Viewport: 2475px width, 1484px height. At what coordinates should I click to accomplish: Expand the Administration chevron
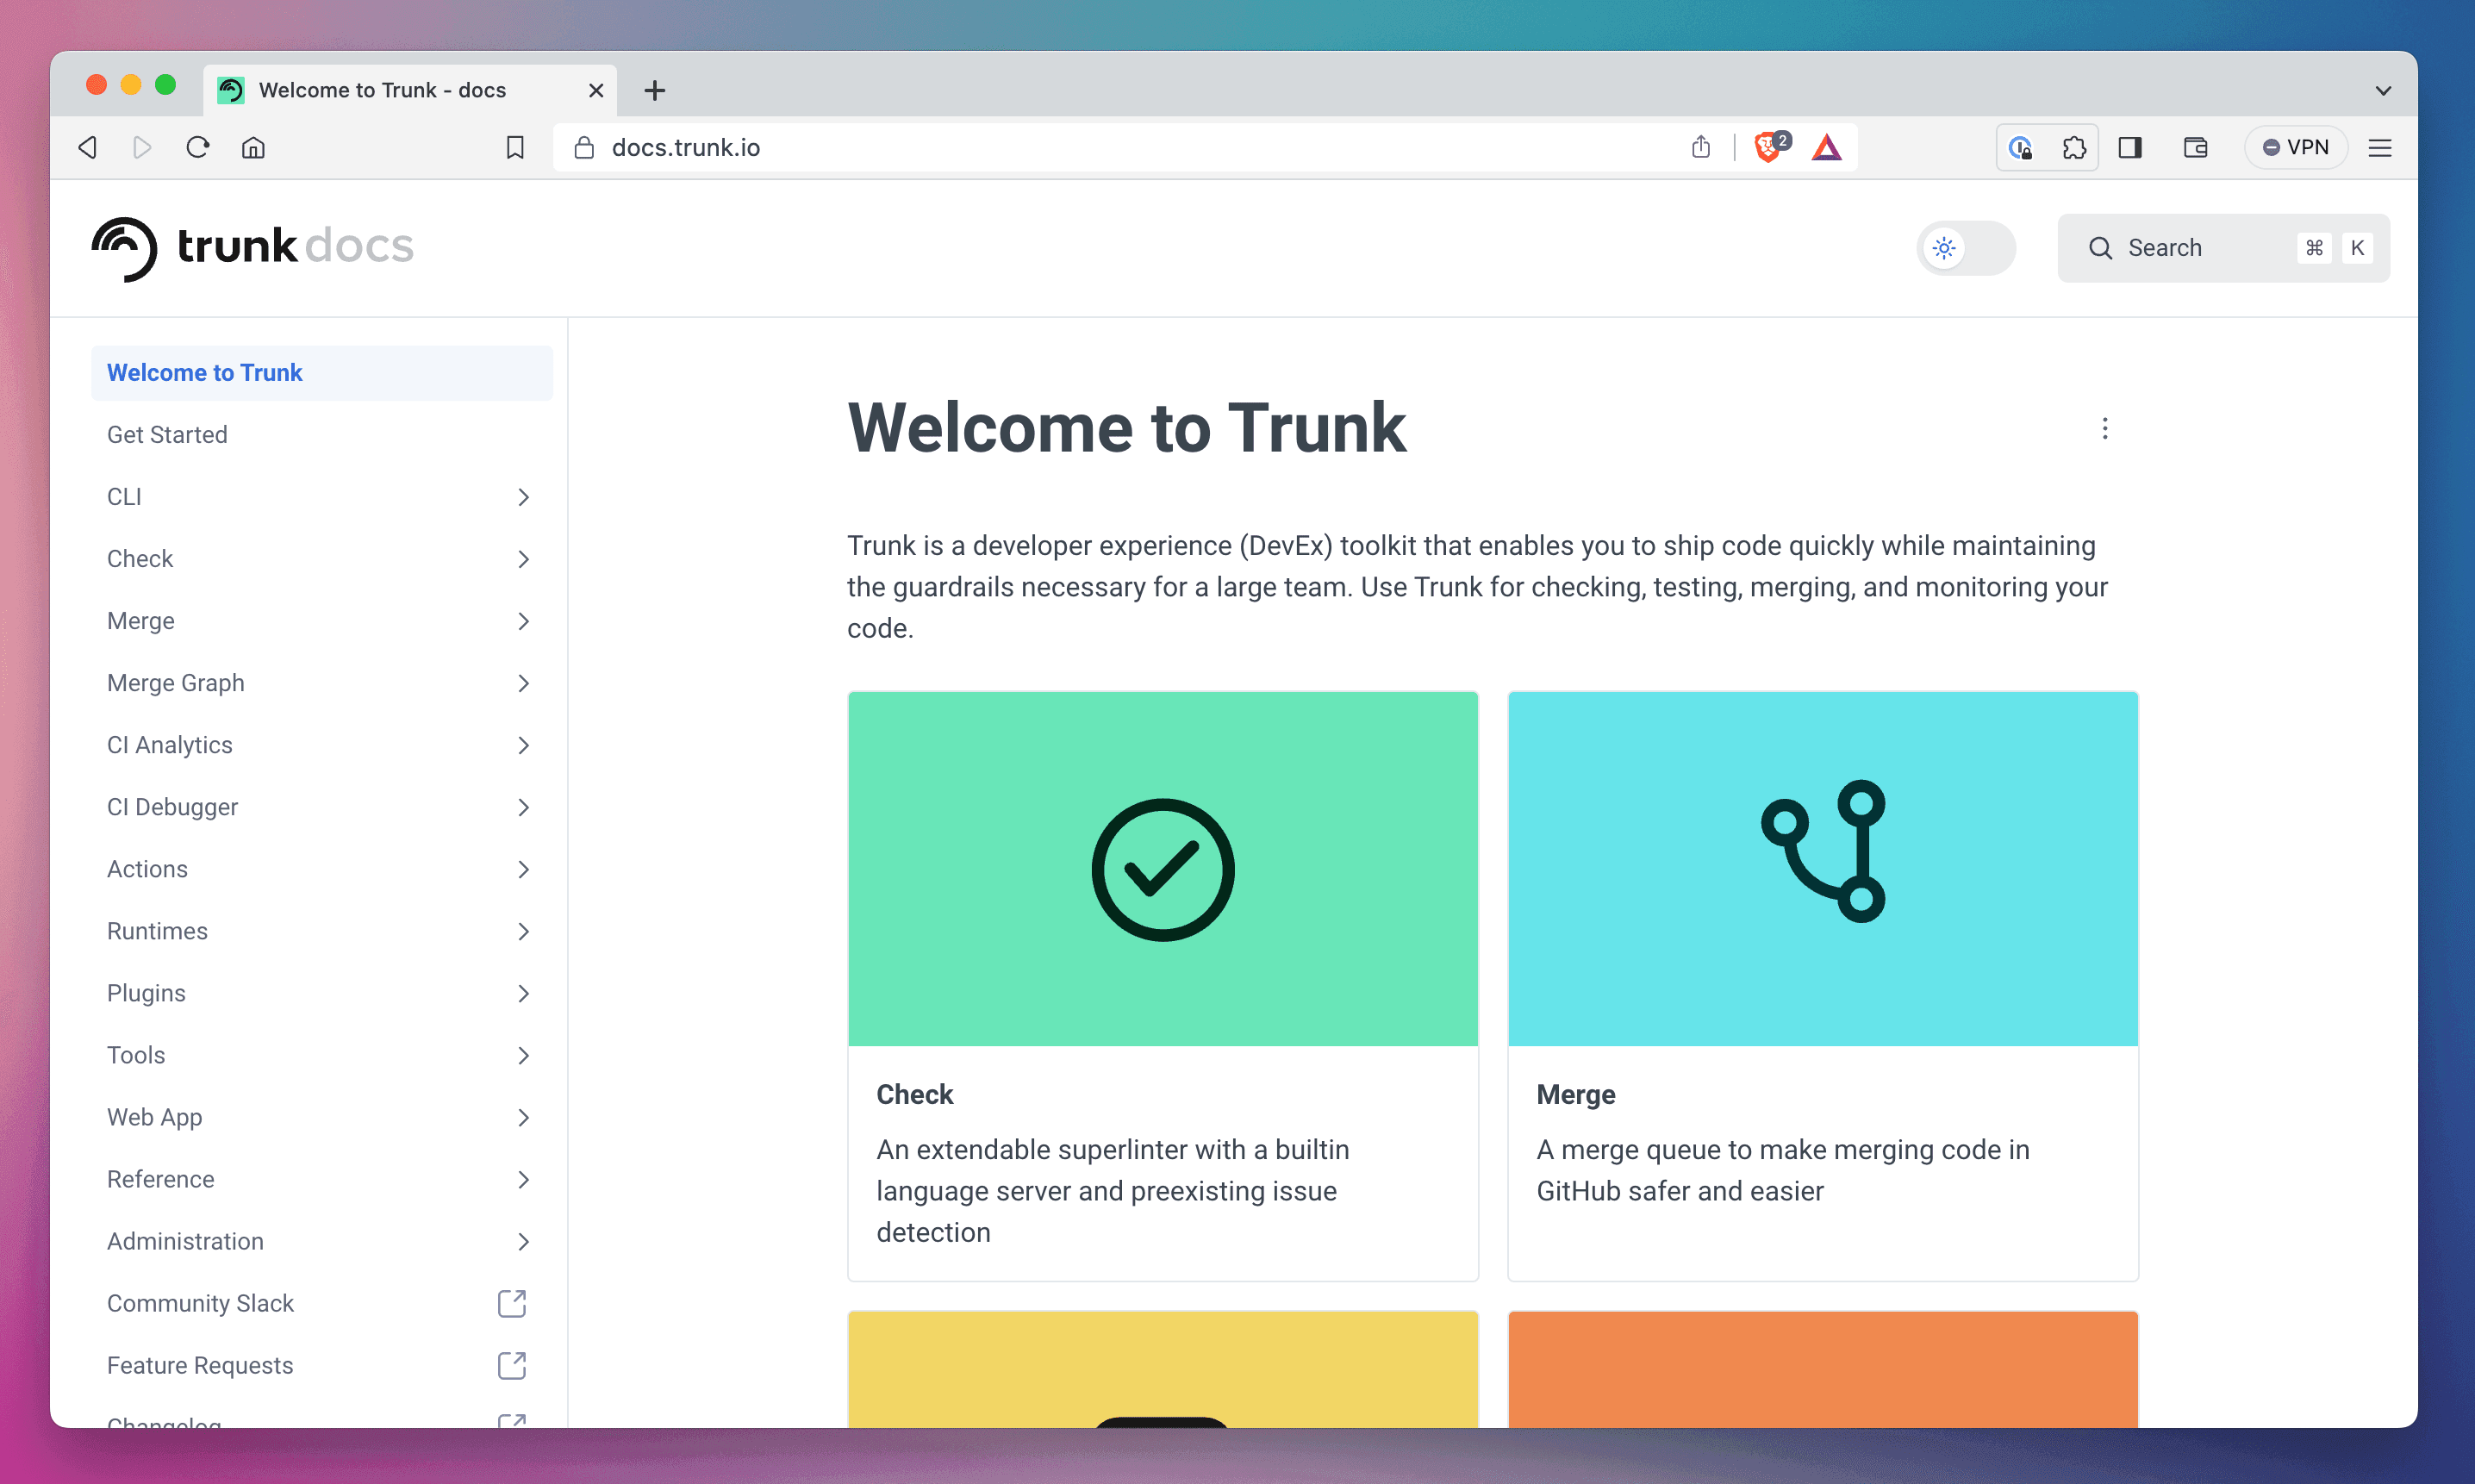coord(523,1241)
